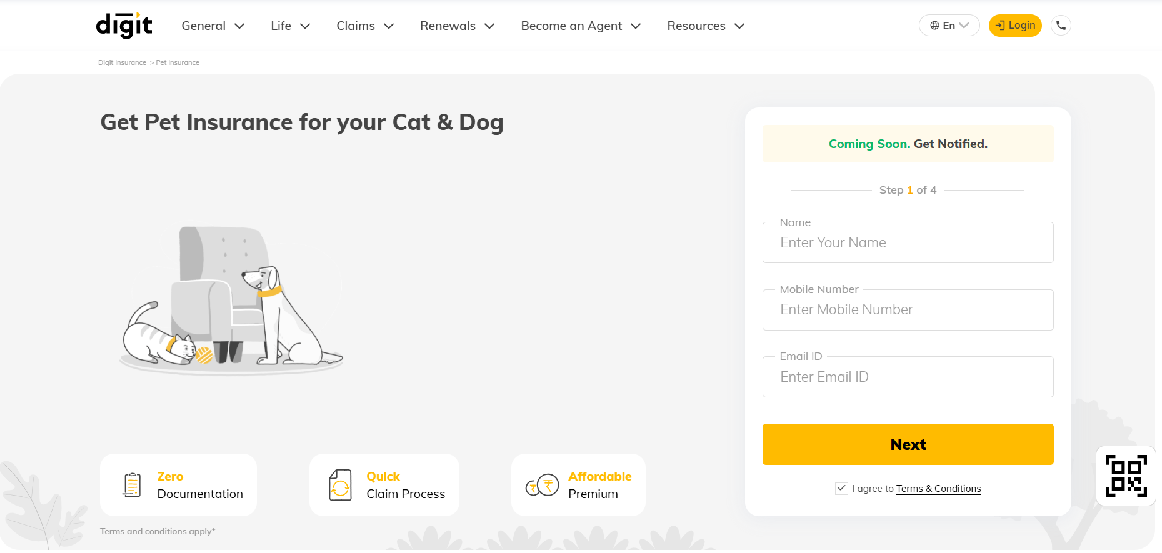Expand the General menu
The width and height of the screenshot is (1162, 553).
[x=213, y=26]
